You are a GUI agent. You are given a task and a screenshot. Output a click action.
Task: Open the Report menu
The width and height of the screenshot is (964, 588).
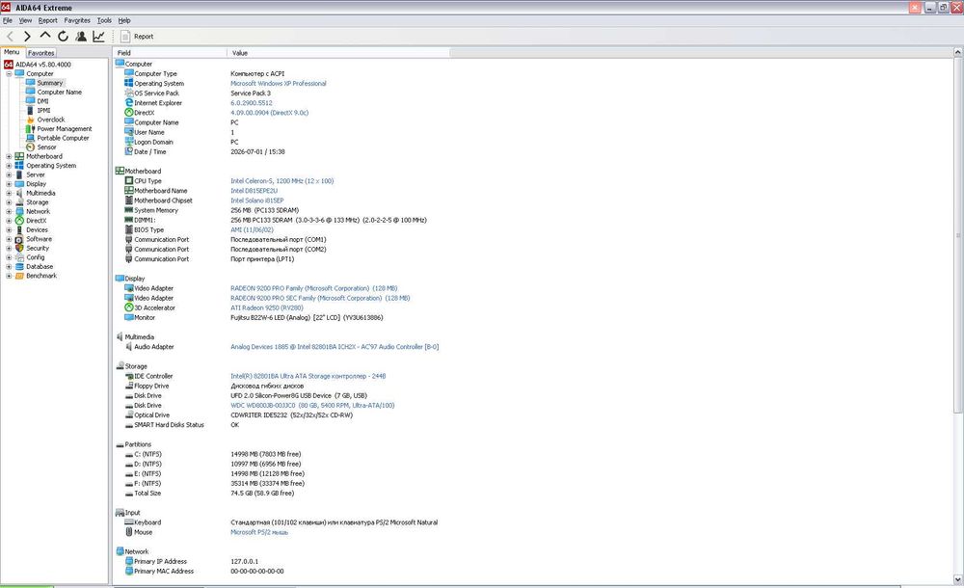[48, 20]
